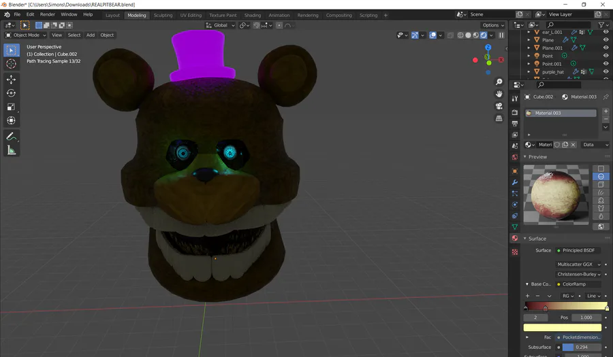Collapse the Surface panel
Screen dimensions: 613x357
(x=525, y=239)
